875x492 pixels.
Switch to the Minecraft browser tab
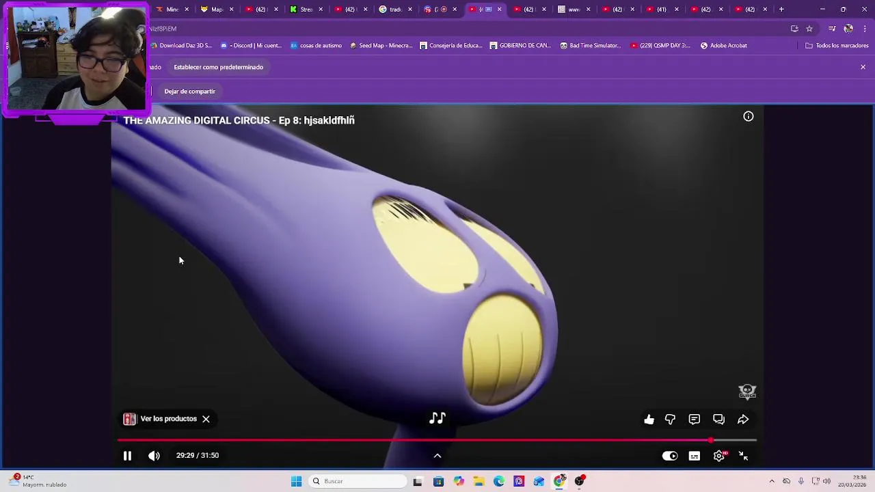click(167, 10)
